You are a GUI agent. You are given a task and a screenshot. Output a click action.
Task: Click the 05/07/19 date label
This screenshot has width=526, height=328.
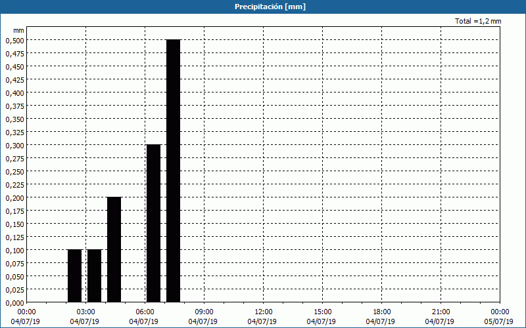pos(499,321)
